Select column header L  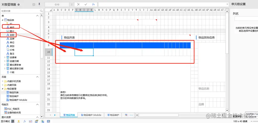click(x=95, y=10)
